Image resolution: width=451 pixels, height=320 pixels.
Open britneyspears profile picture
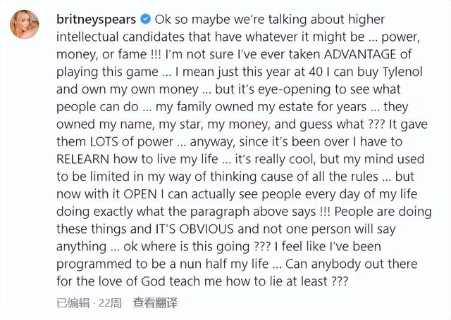click(x=25, y=26)
